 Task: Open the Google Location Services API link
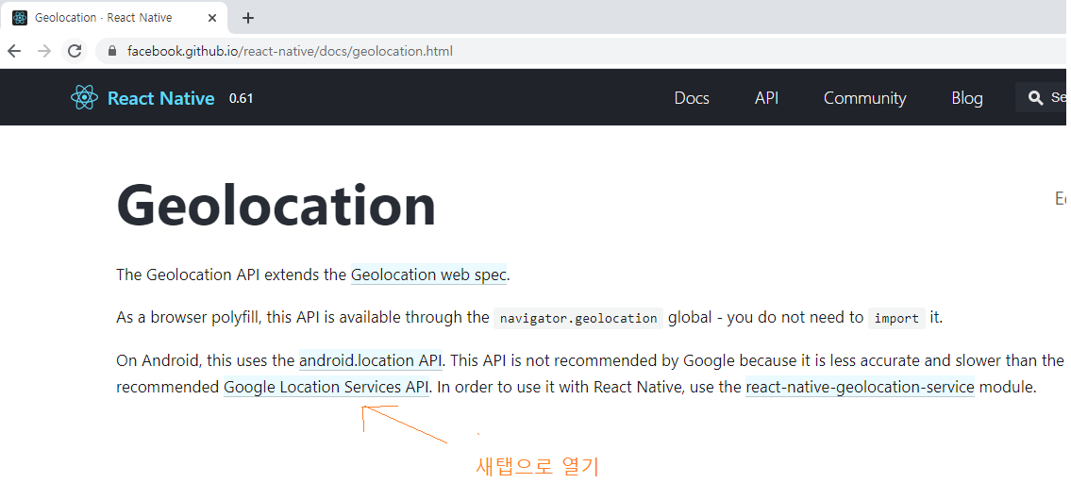326,388
